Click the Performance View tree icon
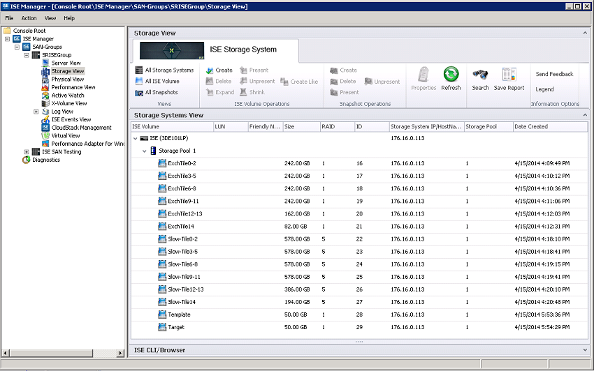 pyautogui.click(x=45, y=87)
